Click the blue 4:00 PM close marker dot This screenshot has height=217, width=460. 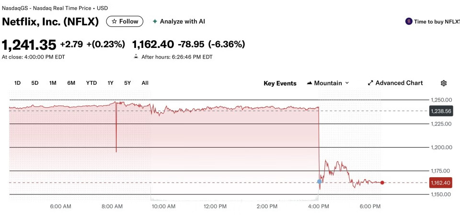tap(320, 182)
